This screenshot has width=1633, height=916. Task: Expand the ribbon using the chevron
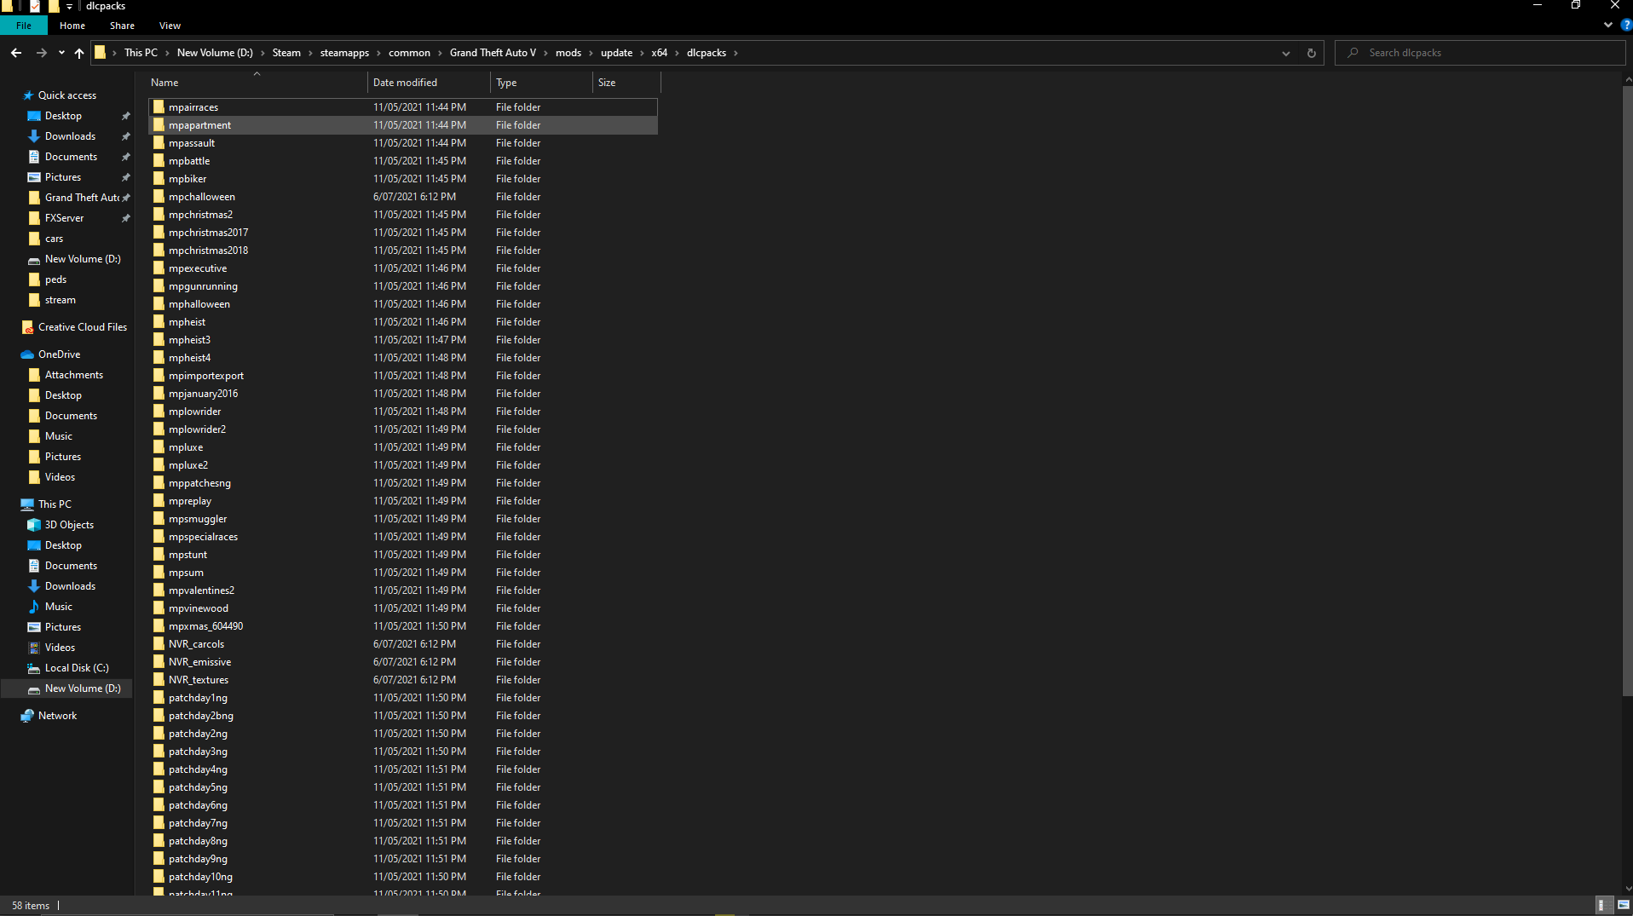tap(1607, 26)
